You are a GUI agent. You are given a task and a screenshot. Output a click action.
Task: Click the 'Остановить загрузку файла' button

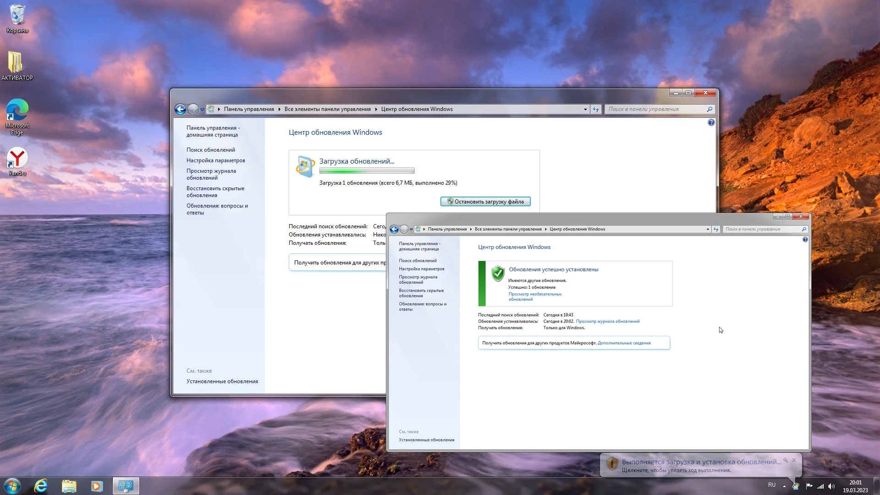485,202
